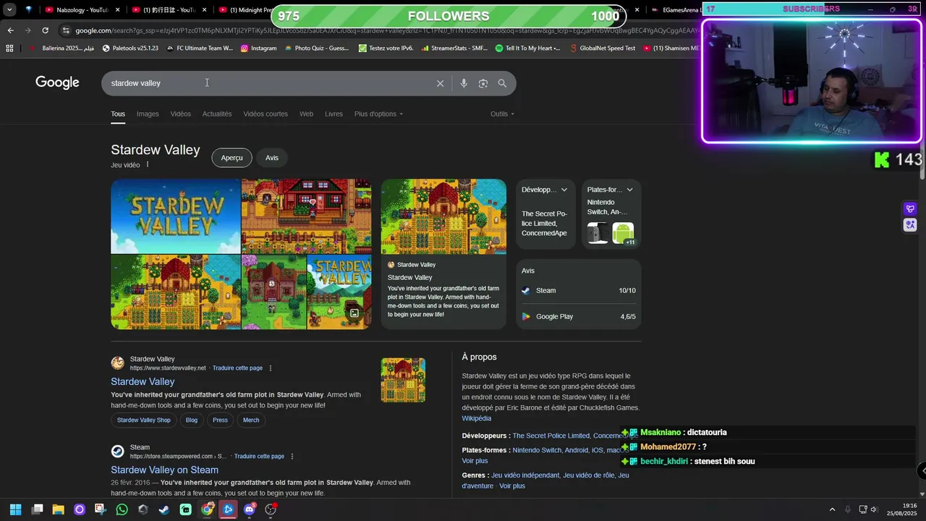Click the browser back arrow

coord(10,30)
